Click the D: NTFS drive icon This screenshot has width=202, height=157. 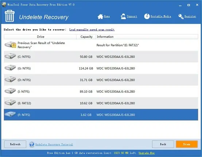tap(10, 80)
